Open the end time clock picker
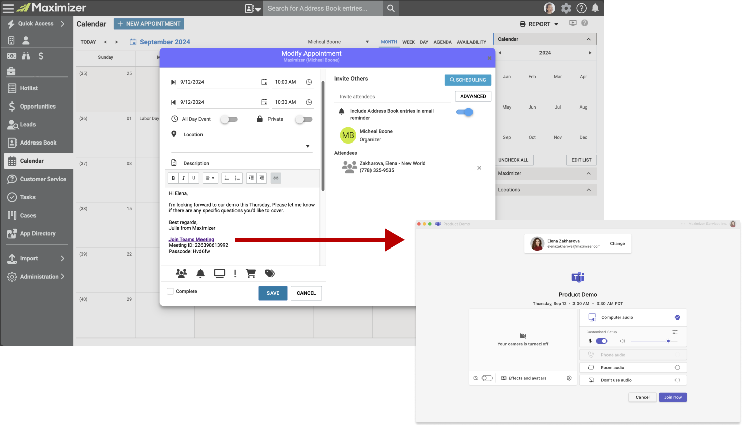This screenshot has height=425, width=742. tap(309, 102)
